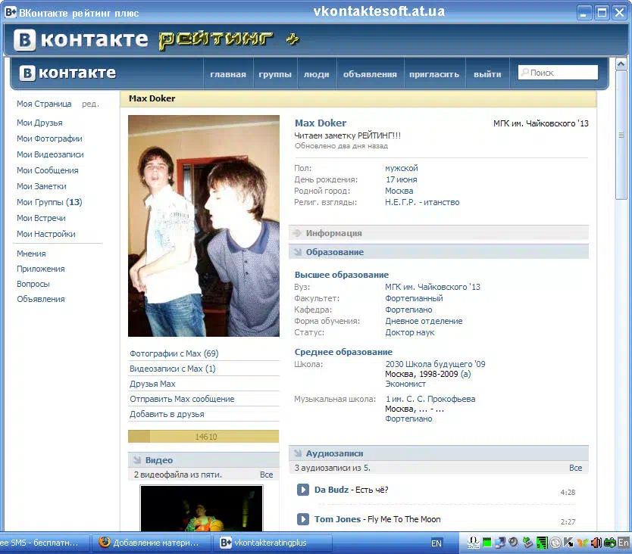
Task: Click Мнения in the sidebar
Action: pyautogui.click(x=31, y=254)
